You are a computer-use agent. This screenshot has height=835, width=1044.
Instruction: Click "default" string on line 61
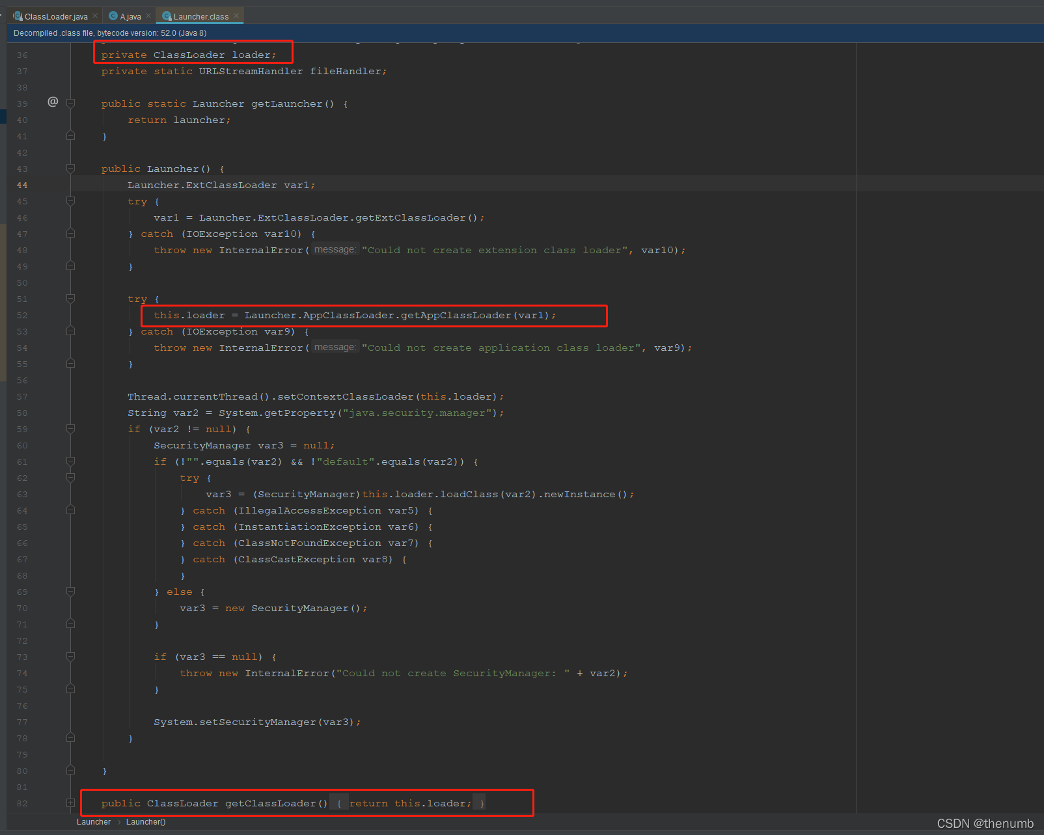pos(346,462)
